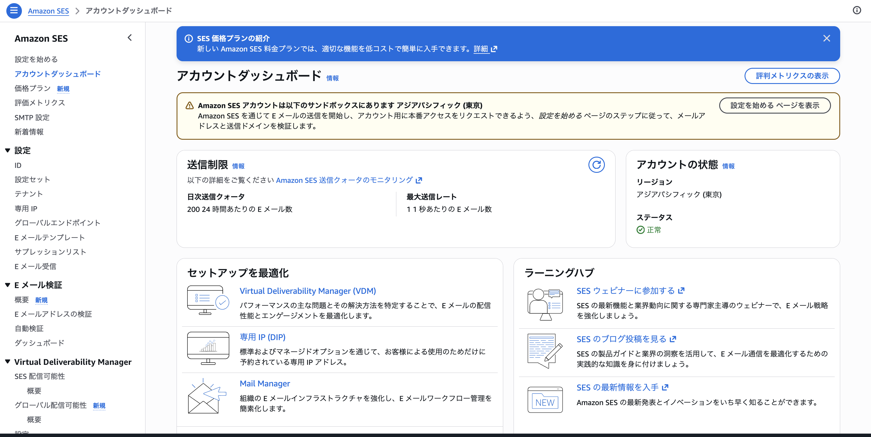Viewport: 871px width, 437px height.
Task: Click the Mail Manager envelope illustration
Action: tap(207, 396)
